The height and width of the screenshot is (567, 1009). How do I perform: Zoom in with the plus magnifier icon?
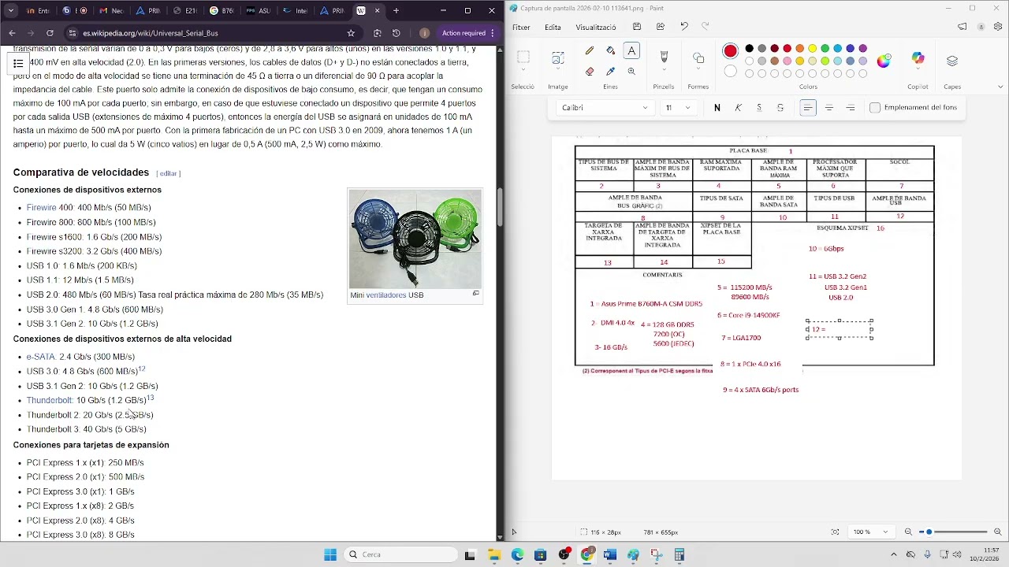click(x=999, y=532)
